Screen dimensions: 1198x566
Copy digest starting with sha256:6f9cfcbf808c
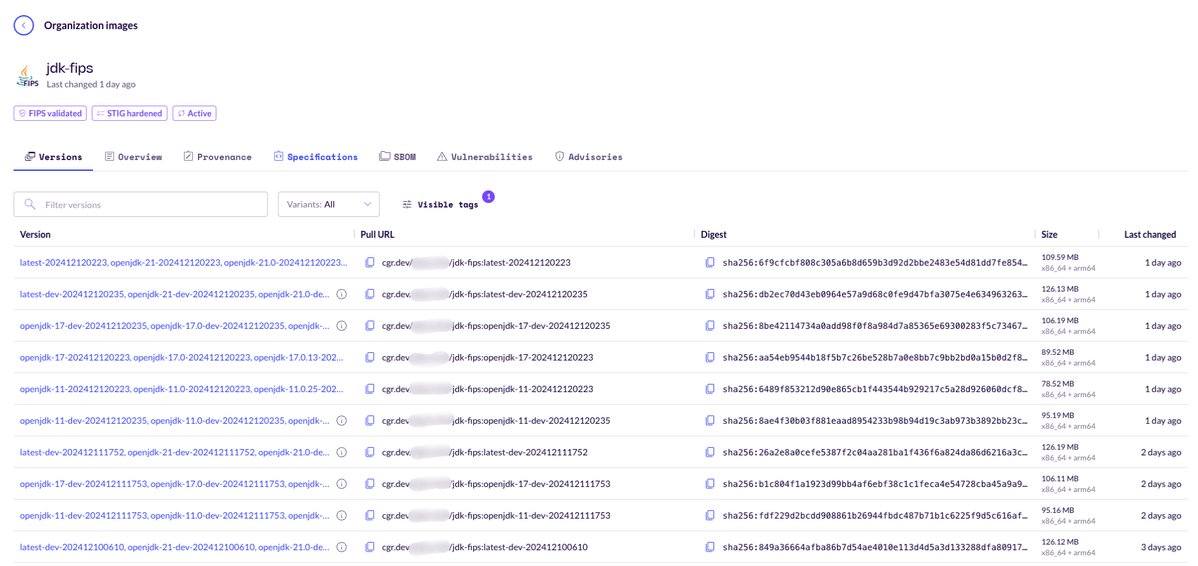710,262
